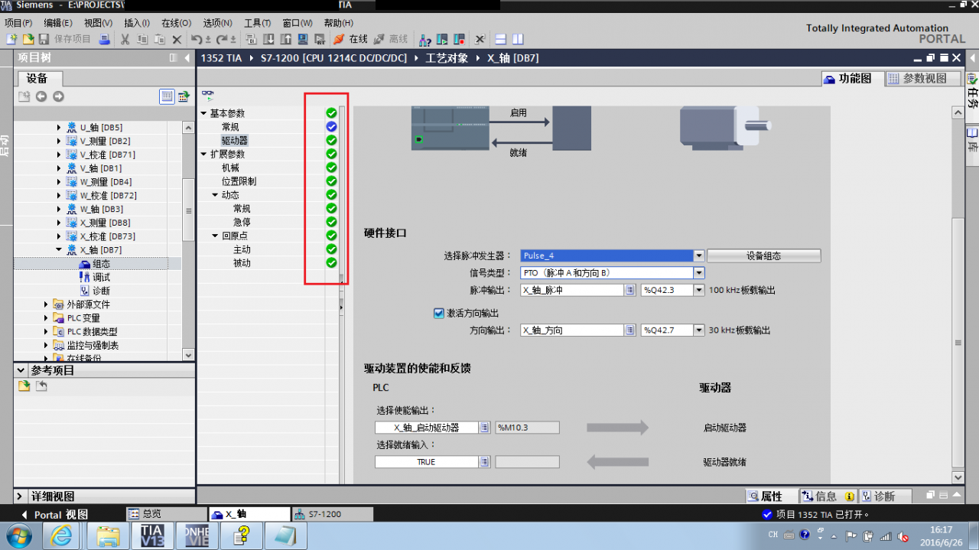Delete selection using the X toolbar icon
This screenshot has width=979, height=550.
click(x=177, y=39)
